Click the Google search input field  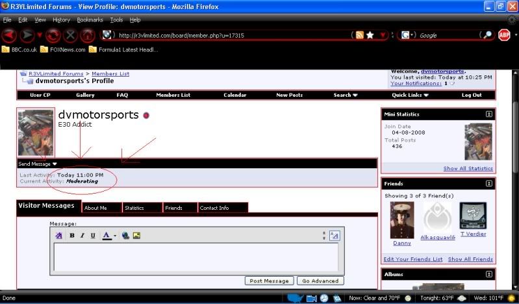(x=447, y=35)
